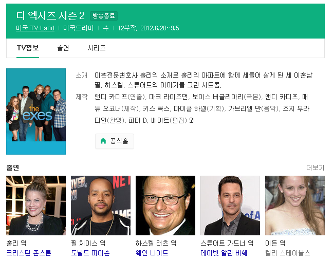This screenshot has width=333, height=261.
Task: Open the 미국 TV Land channel link
Action: [35, 28]
